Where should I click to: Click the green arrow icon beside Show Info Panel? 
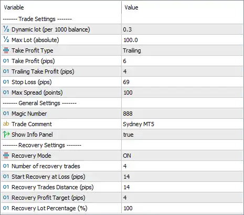pos(6,135)
